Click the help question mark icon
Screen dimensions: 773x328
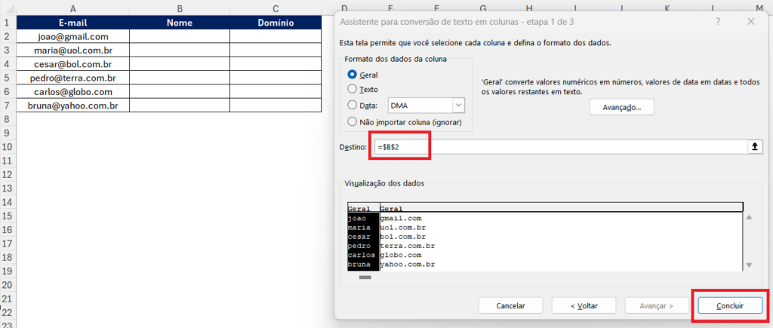[x=716, y=22]
